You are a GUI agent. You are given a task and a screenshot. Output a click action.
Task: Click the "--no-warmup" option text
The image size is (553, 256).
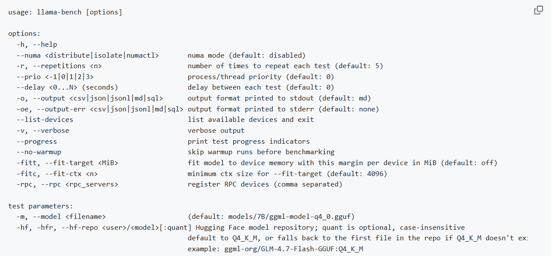click(x=39, y=152)
